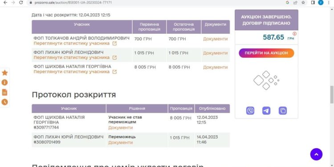The width and height of the screenshot is (334, 167).
Task: Toggle the browser side panel icon
Action: coord(313,3)
